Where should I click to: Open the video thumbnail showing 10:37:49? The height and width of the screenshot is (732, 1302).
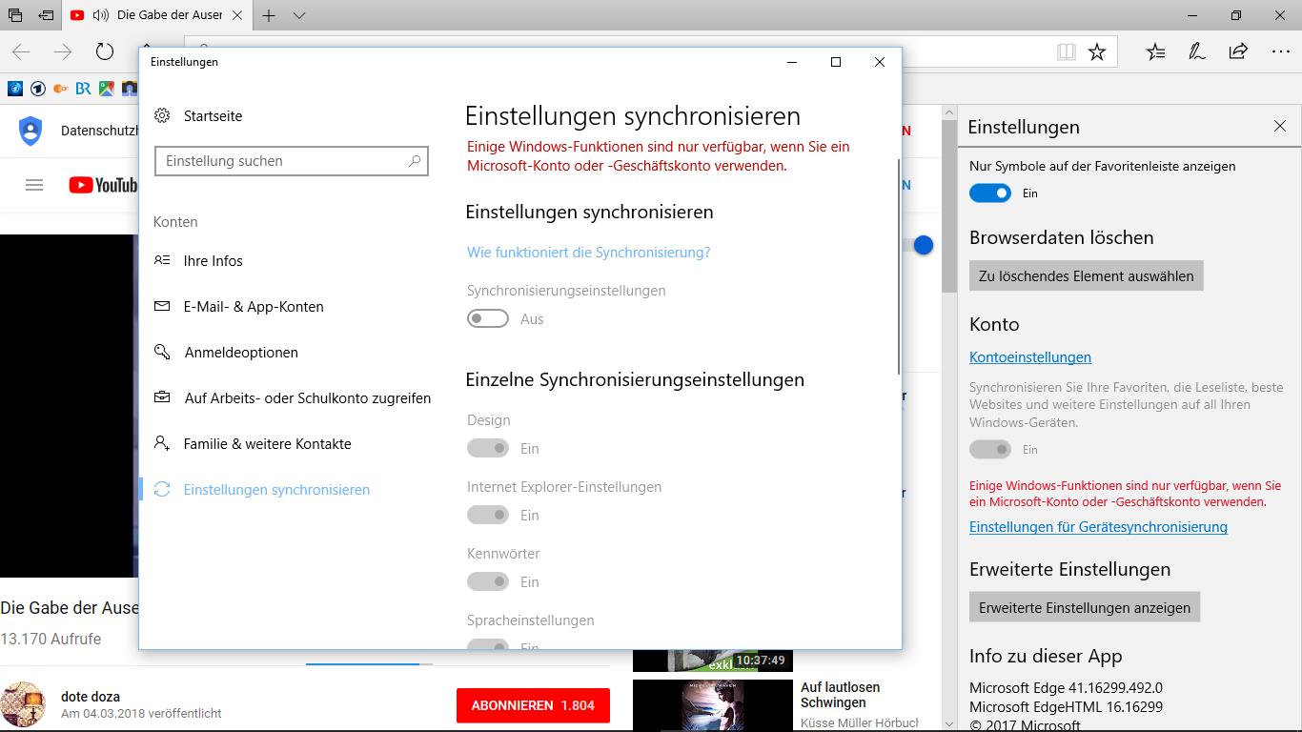click(713, 659)
